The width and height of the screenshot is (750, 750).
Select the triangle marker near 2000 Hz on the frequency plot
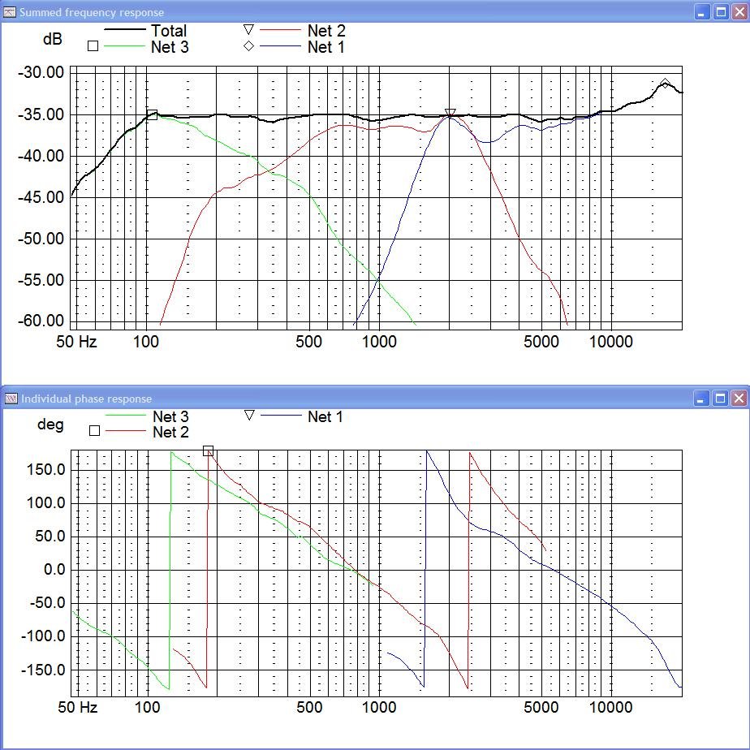click(x=450, y=114)
